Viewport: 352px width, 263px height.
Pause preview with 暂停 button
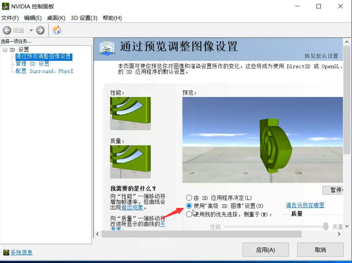tap(333, 190)
